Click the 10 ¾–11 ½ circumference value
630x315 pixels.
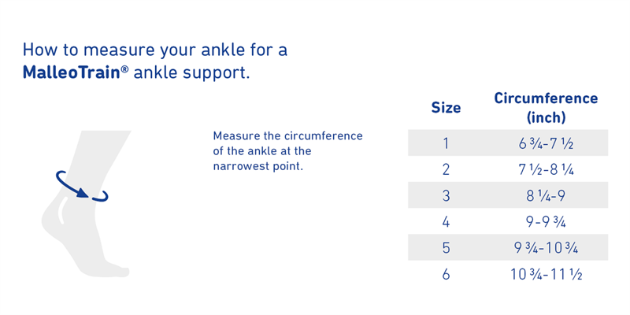point(546,274)
